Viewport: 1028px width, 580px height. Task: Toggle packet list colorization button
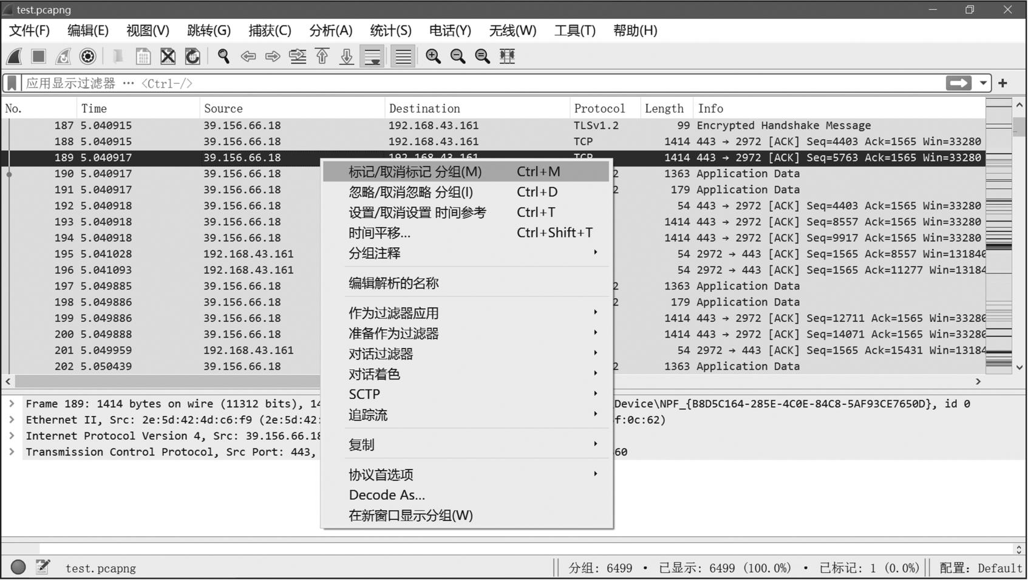tap(403, 56)
